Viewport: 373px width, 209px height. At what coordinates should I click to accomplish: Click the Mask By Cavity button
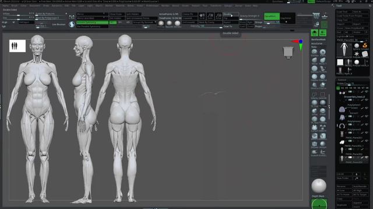coord(210,22)
